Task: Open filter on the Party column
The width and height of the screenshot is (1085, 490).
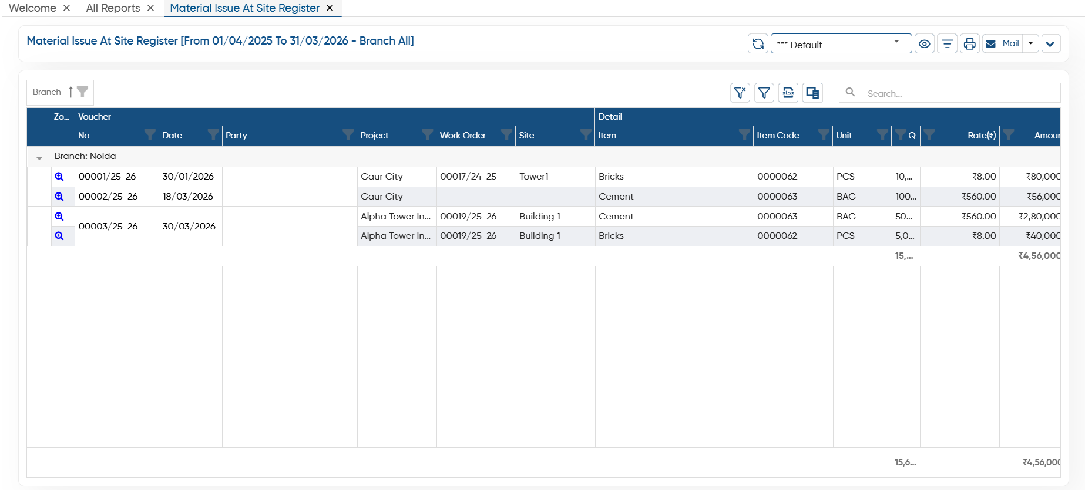Action: click(x=348, y=136)
